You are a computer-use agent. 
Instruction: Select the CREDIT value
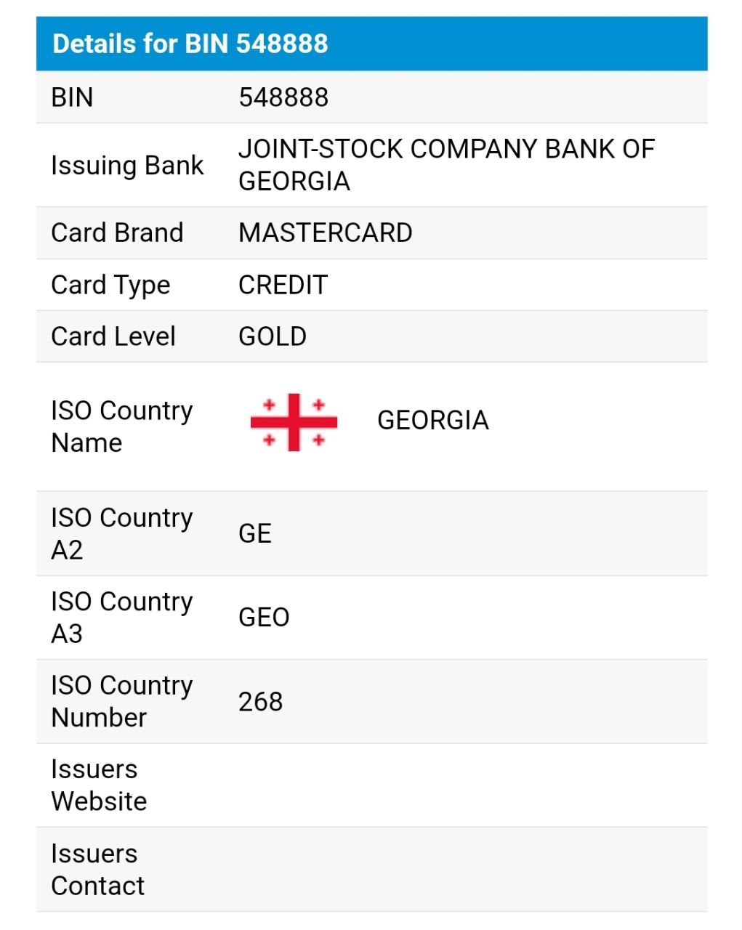(283, 285)
